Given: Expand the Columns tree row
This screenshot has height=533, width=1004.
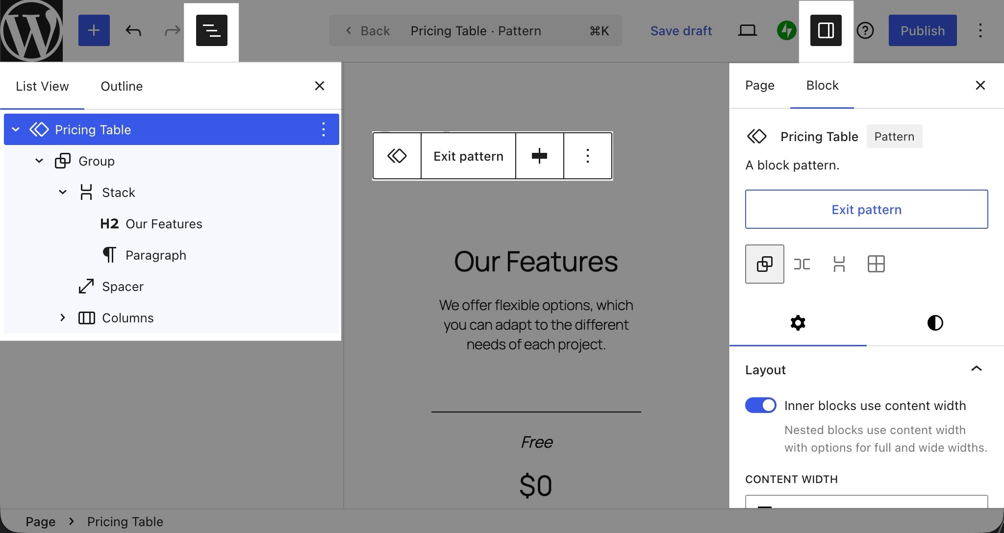Looking at the screenshot, I should 63,317.
